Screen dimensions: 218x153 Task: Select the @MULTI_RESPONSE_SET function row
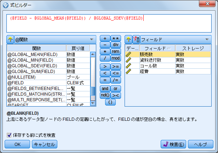(x=48, y=100)
